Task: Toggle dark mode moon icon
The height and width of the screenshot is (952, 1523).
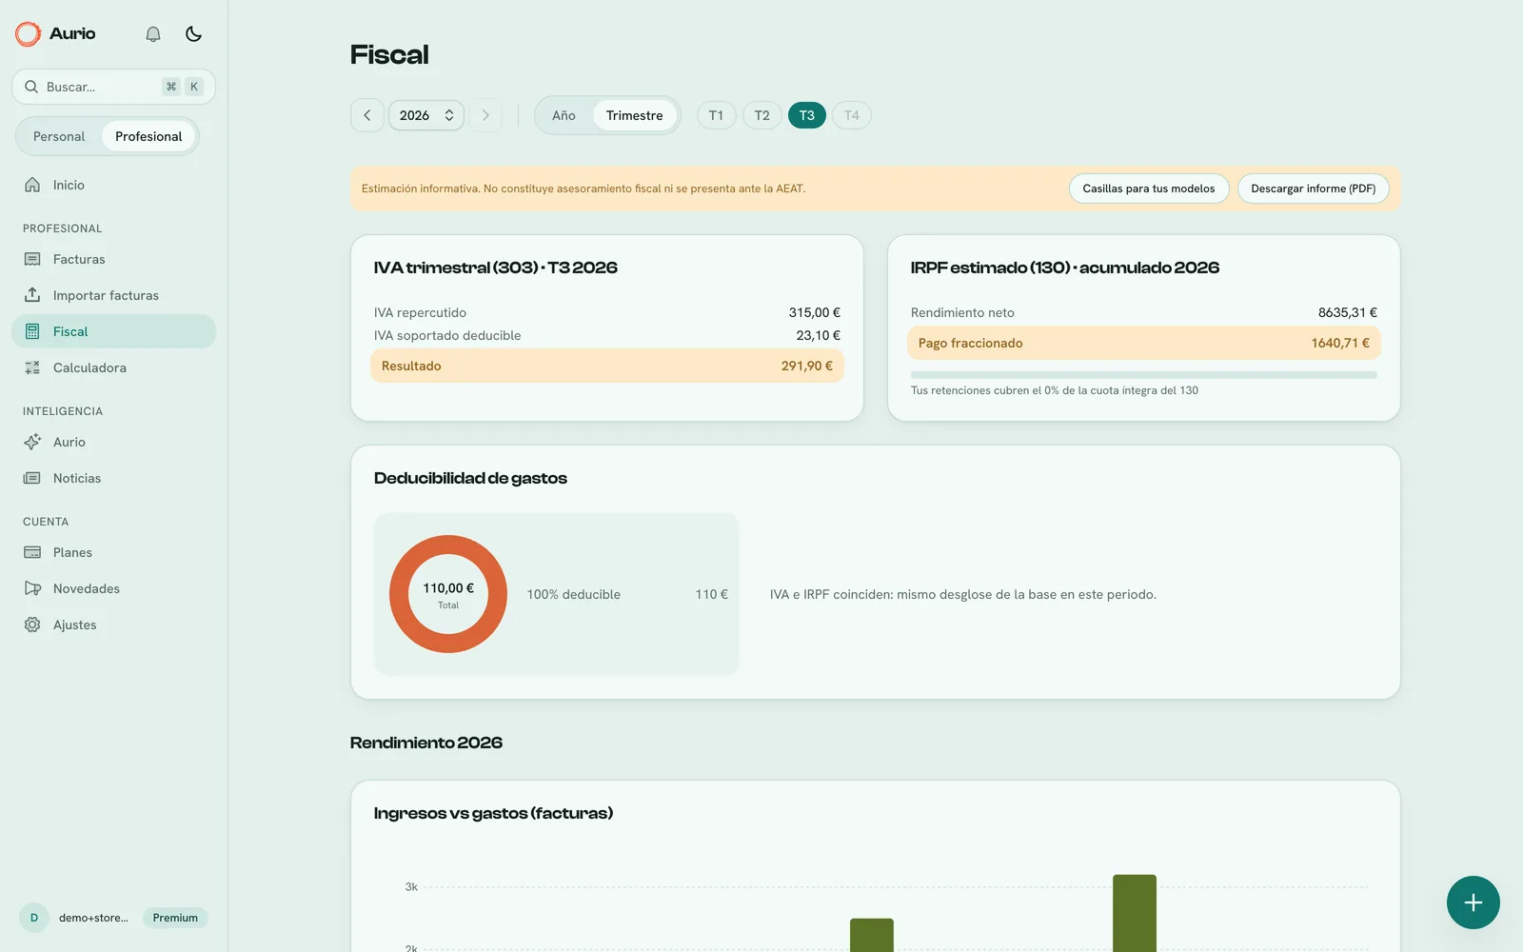Action: pyautogui.click(x=193, y=34)
